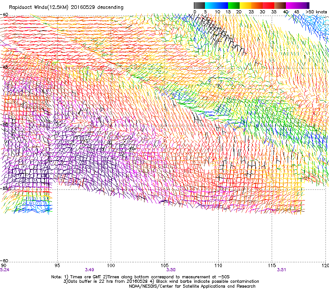Click the '-60' latitude axis label
The image size is (329, 289).
tap(4, 261)
